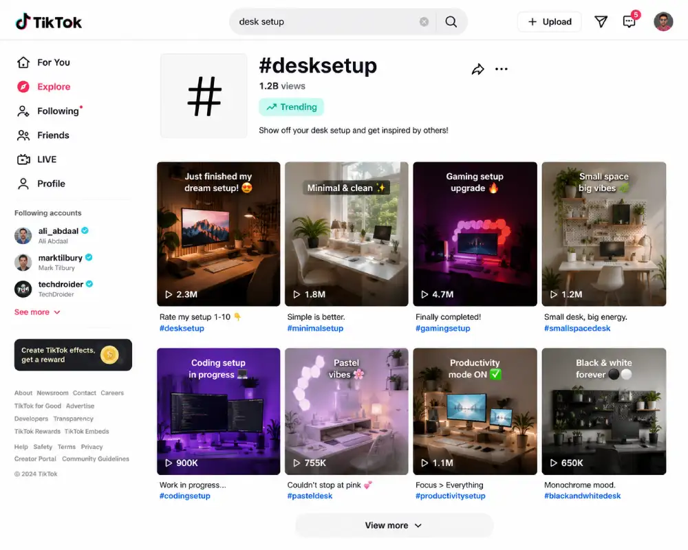The image size is (688, 550).
Task: Open TikTok Rewards footer link
Action: point(37,431)
